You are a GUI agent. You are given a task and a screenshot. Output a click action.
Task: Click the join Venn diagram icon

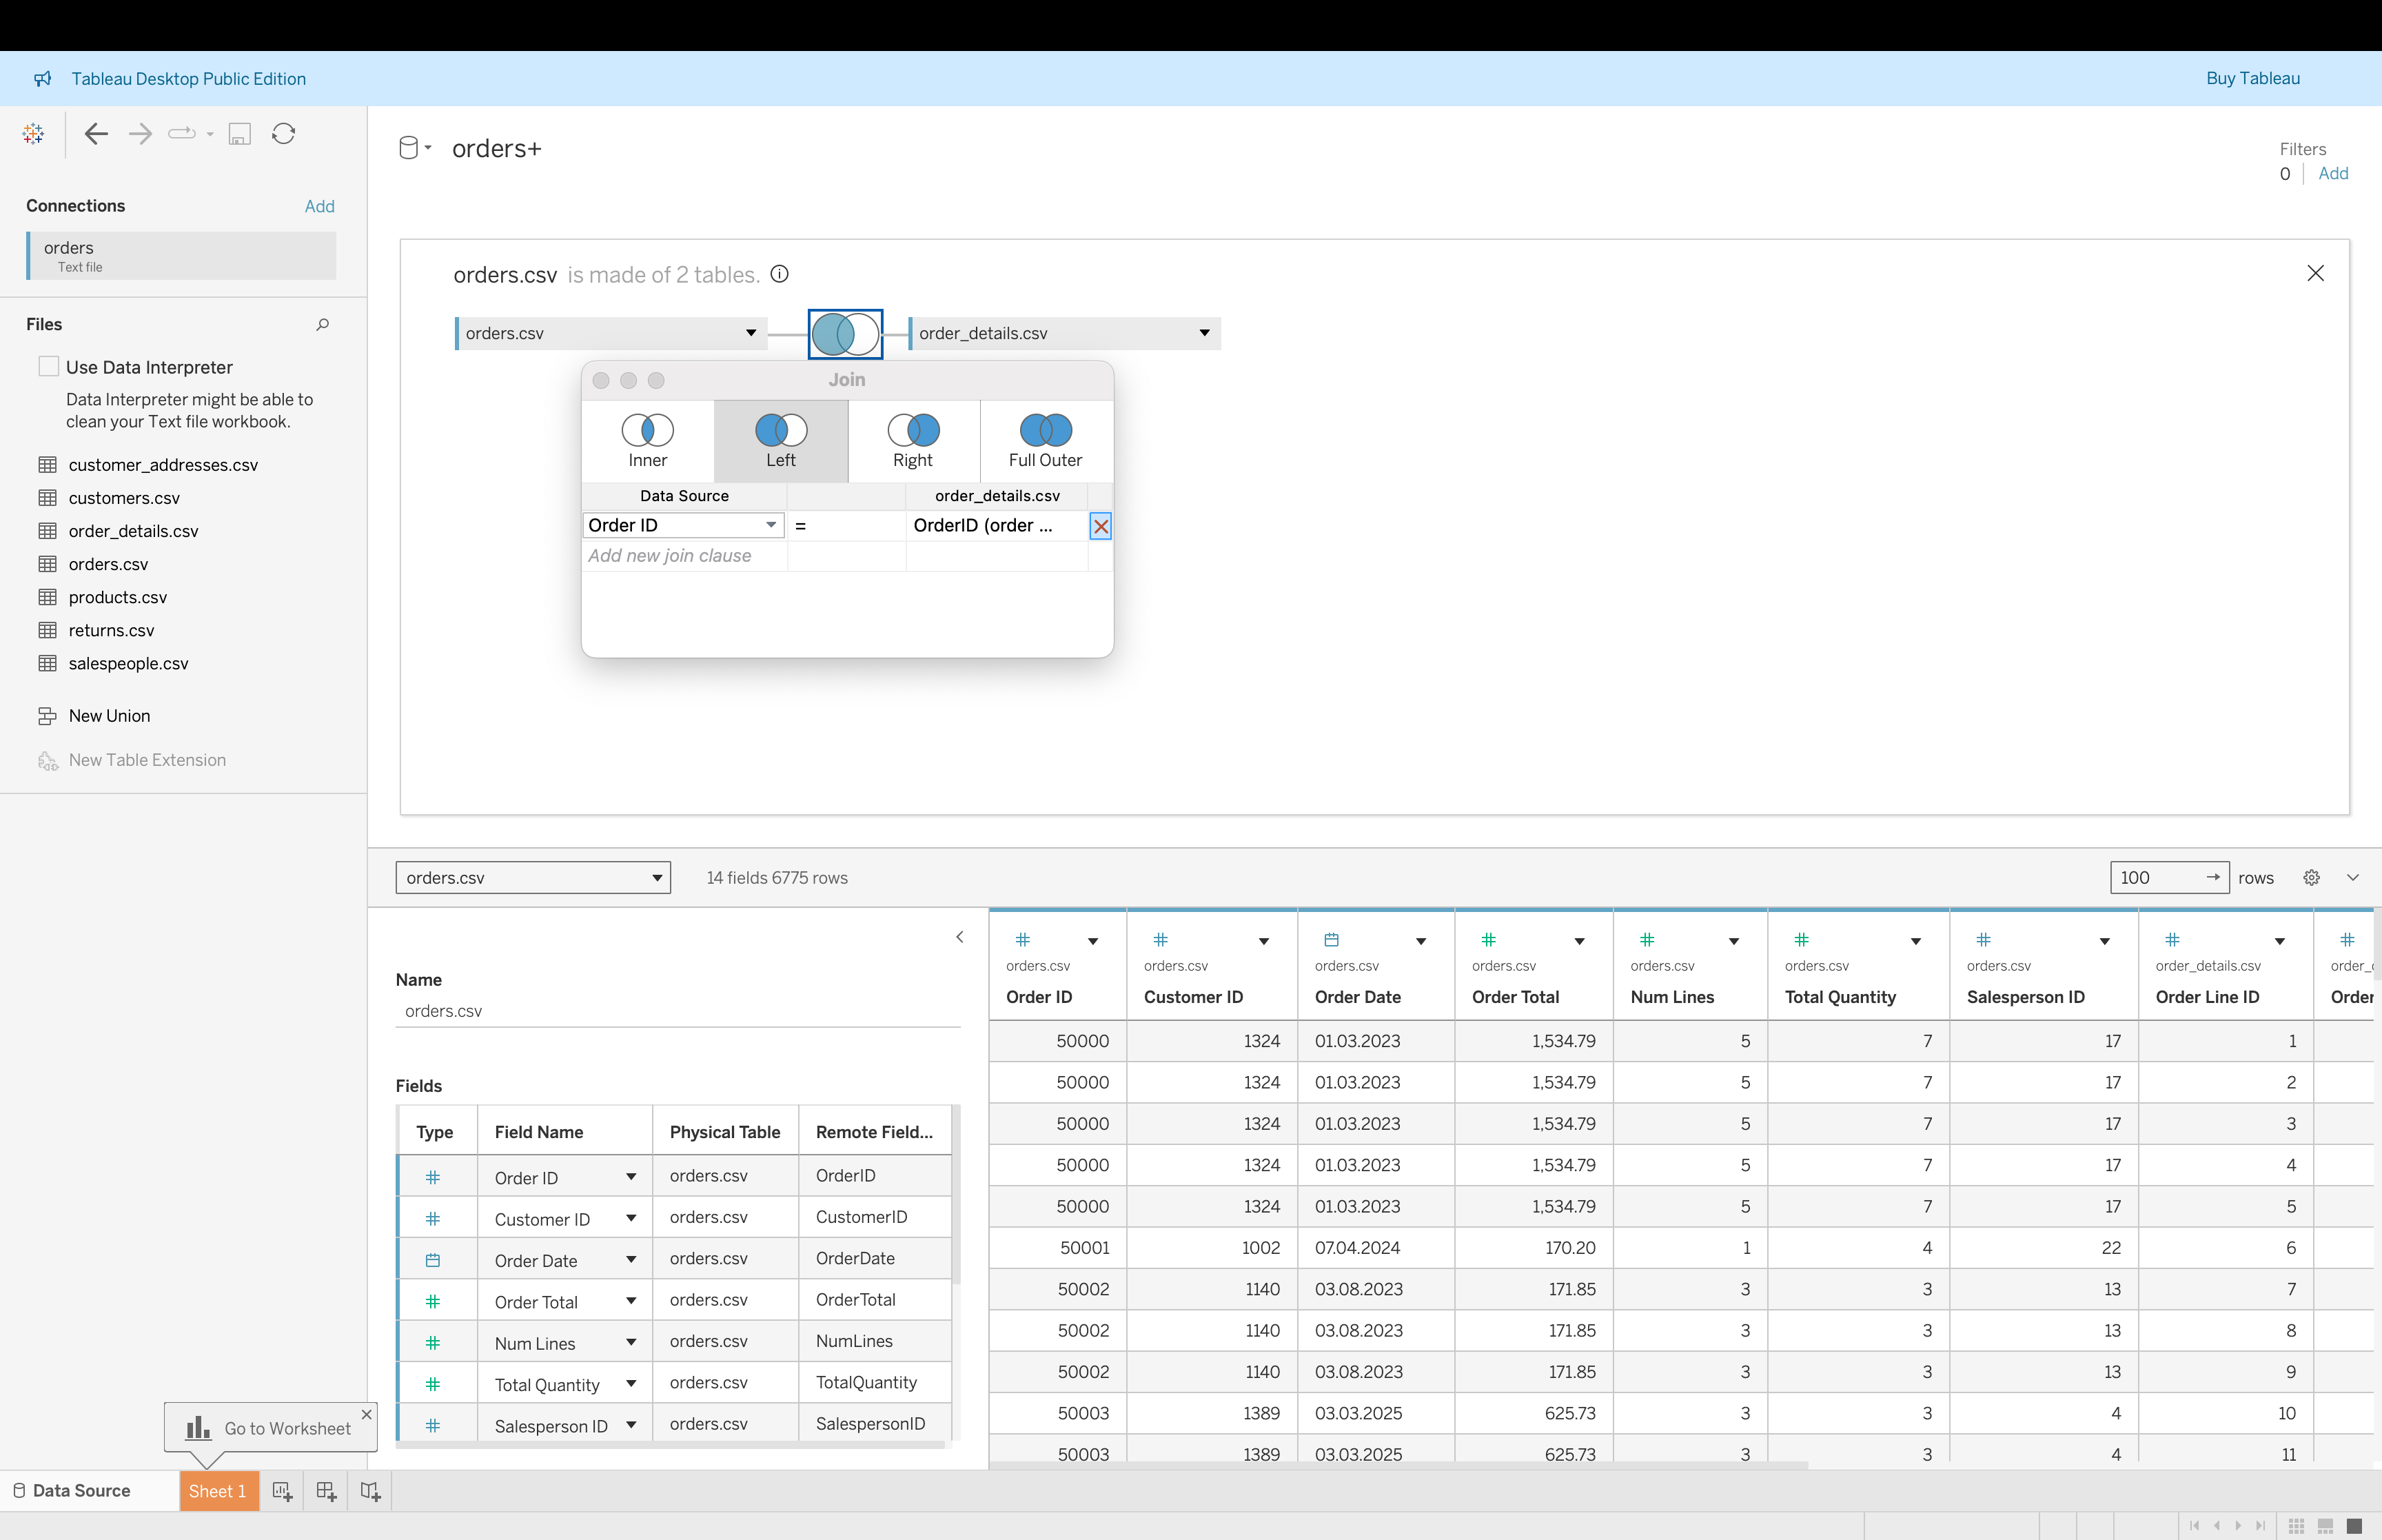click(844, 334)
